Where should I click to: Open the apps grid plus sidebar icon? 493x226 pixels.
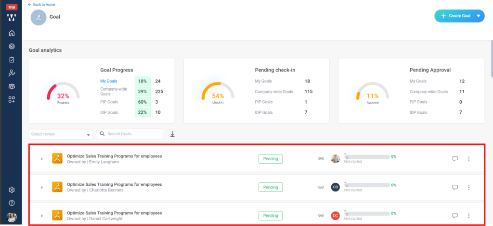(12, 100)
